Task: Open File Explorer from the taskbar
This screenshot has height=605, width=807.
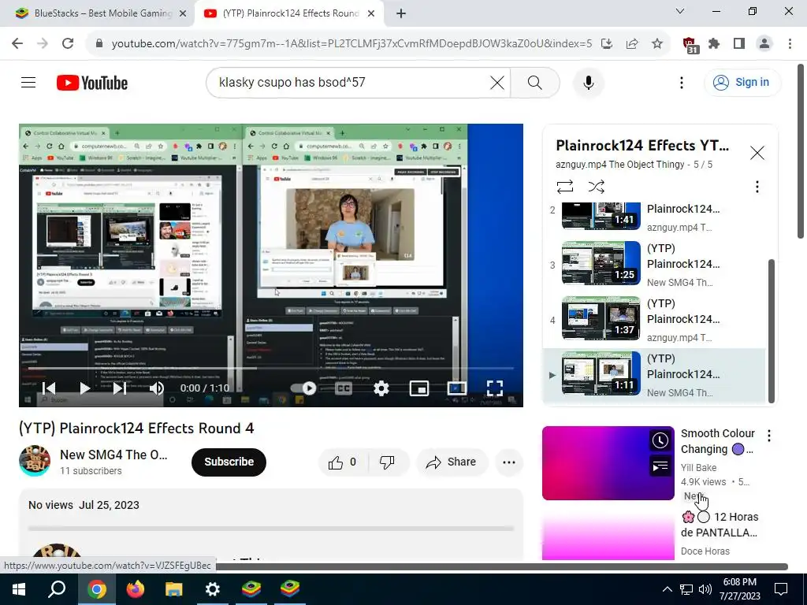Action: (x=174, y=589)
